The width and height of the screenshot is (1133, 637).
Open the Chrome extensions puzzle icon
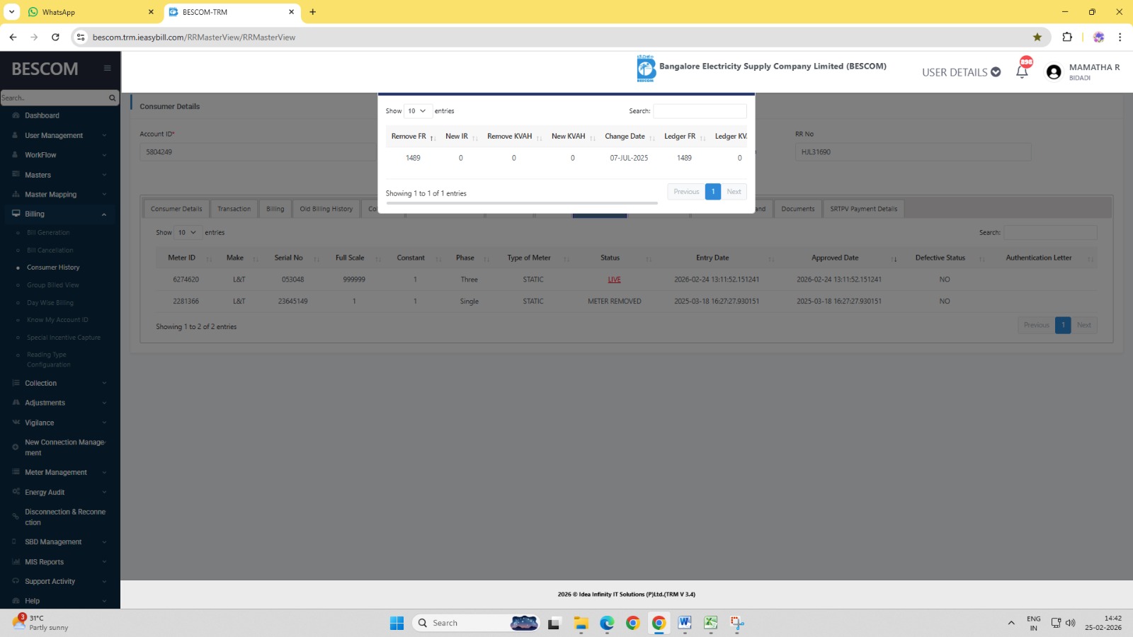click(1067, 38)
